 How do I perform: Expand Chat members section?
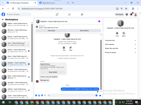pos(120,45)
